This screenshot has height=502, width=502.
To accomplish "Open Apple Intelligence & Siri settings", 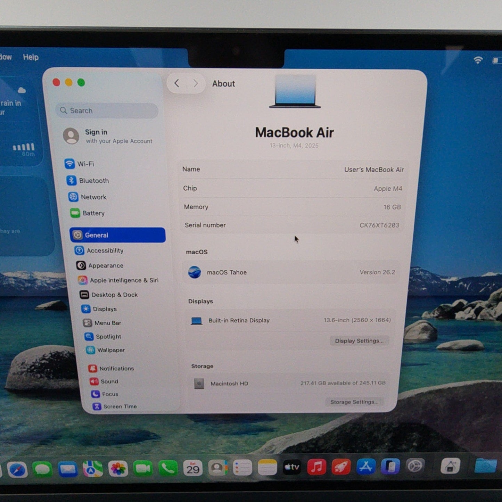I will 118,280.
